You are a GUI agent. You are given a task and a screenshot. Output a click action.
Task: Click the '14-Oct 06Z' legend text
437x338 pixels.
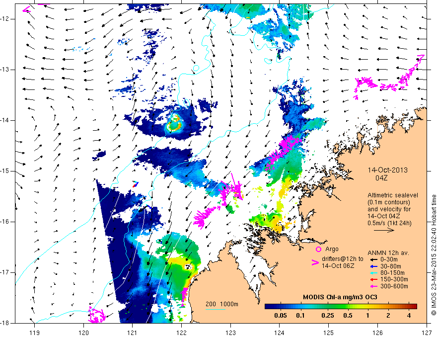[x=338, y=266]
